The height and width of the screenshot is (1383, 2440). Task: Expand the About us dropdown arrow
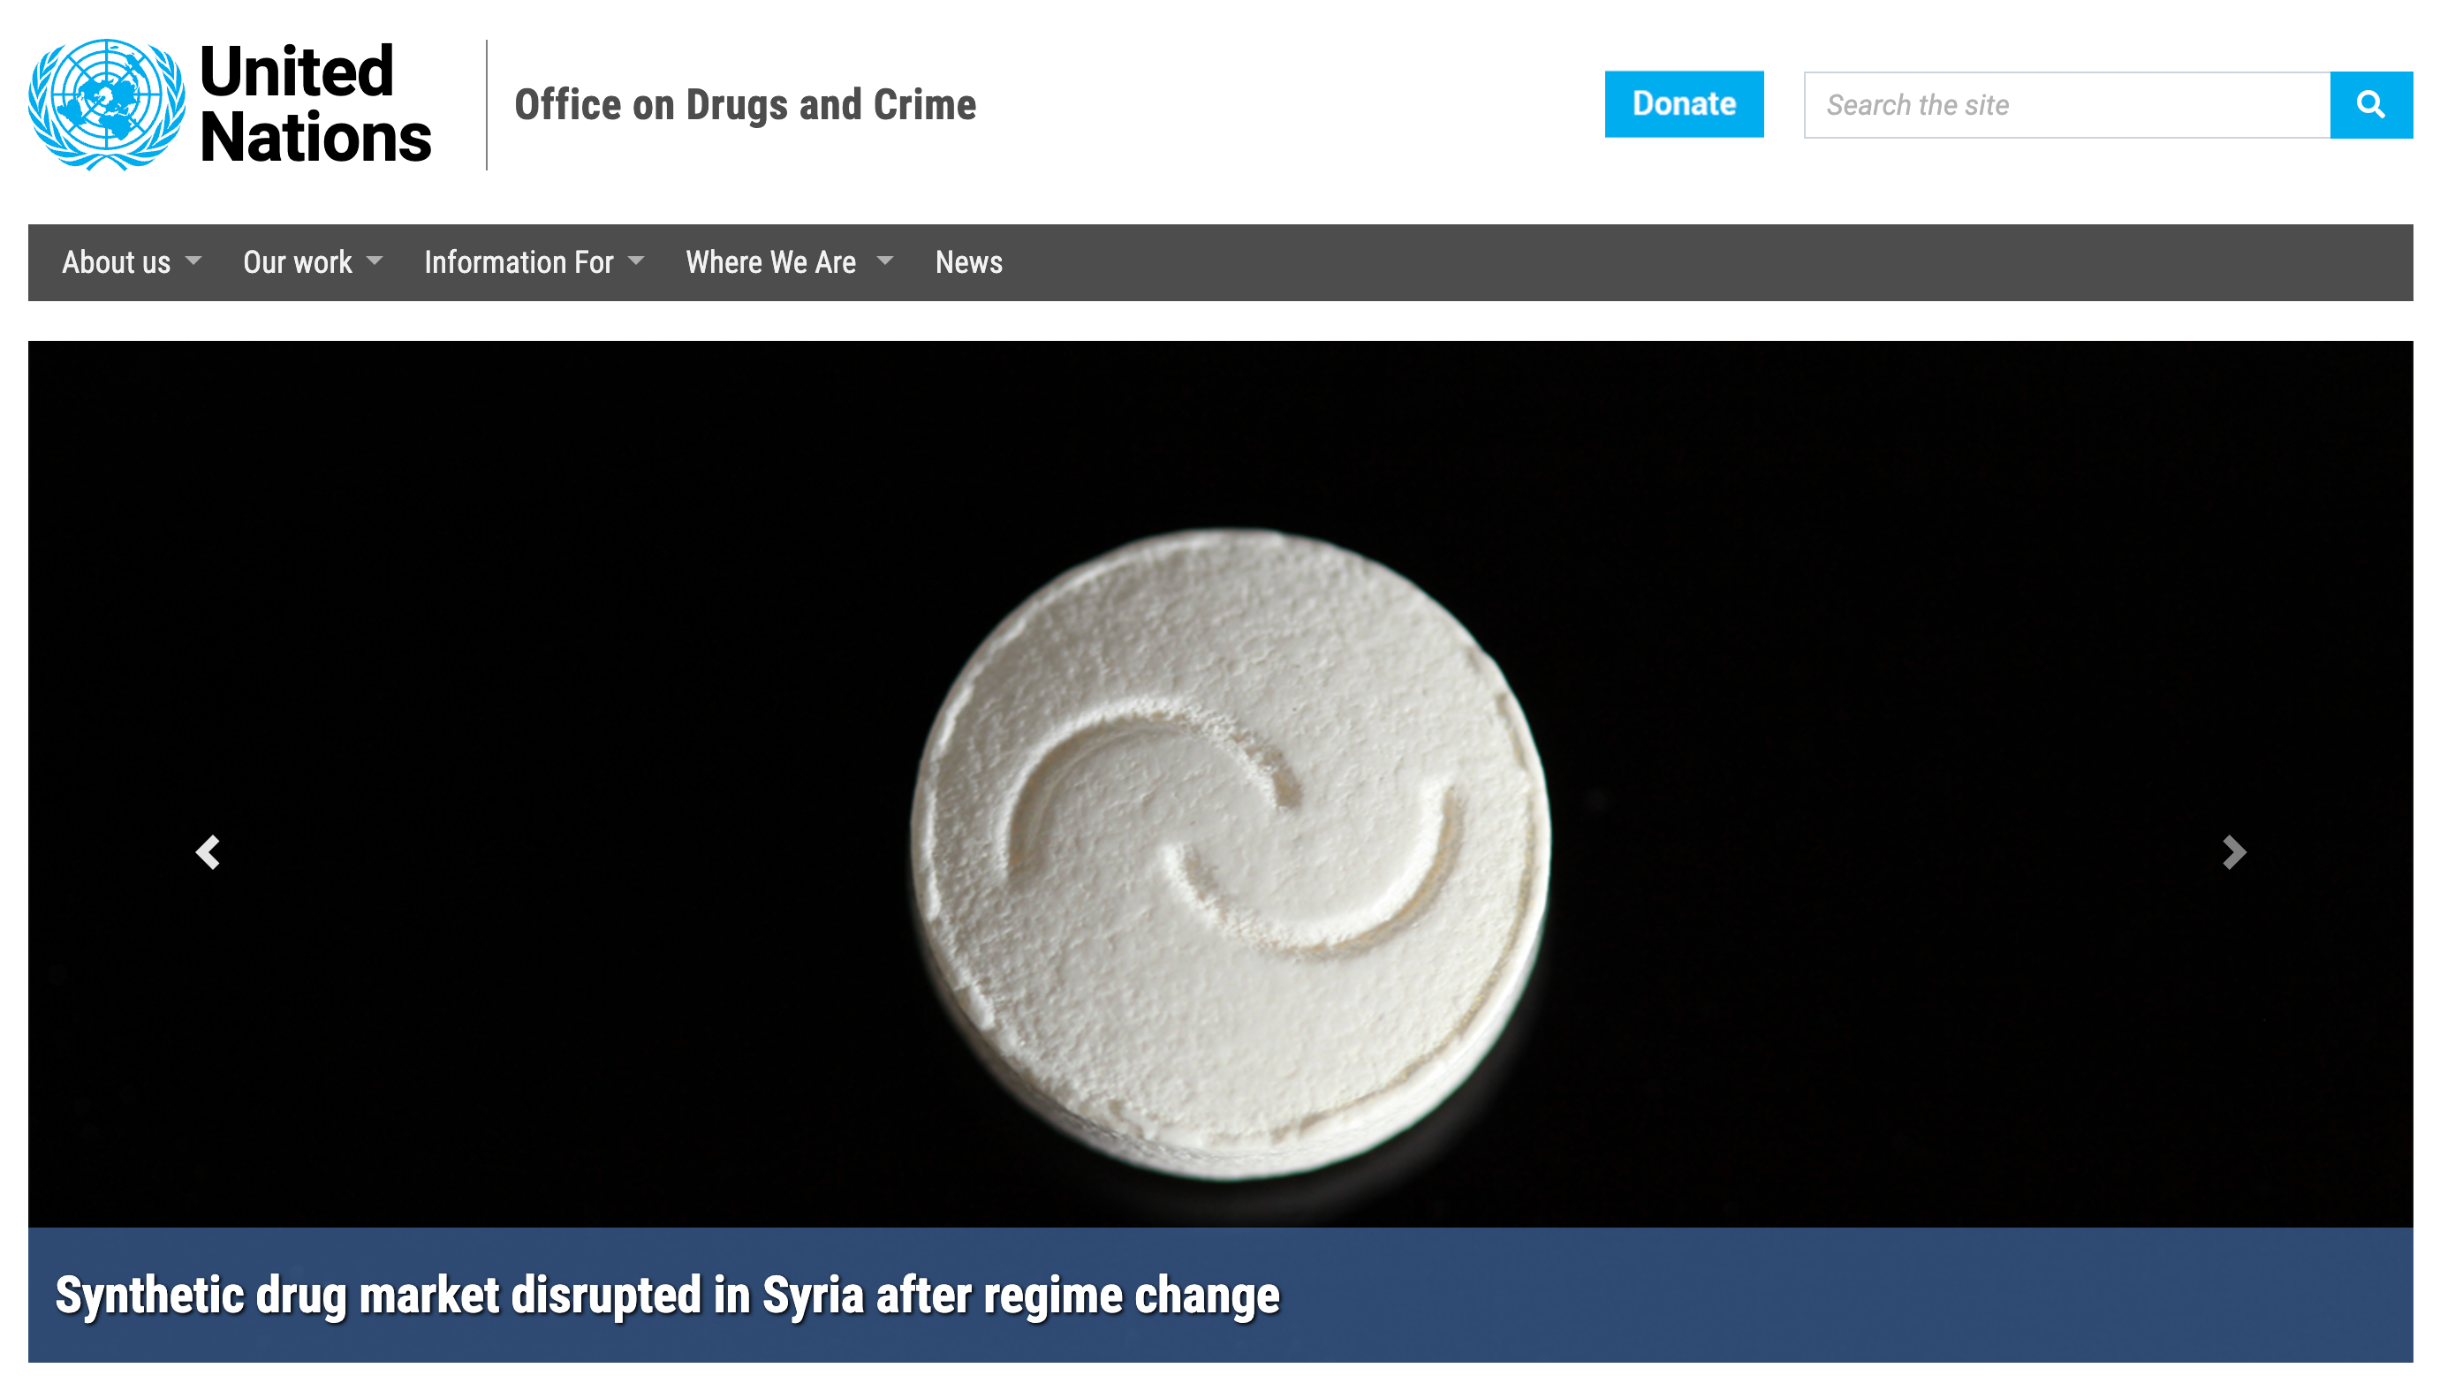[x=193, y=261]
